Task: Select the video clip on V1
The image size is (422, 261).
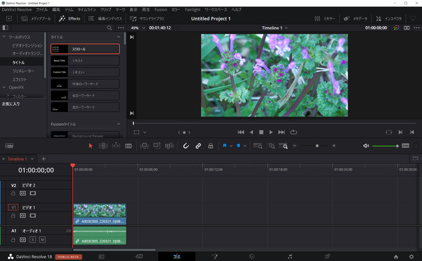Action: [100, 214]
